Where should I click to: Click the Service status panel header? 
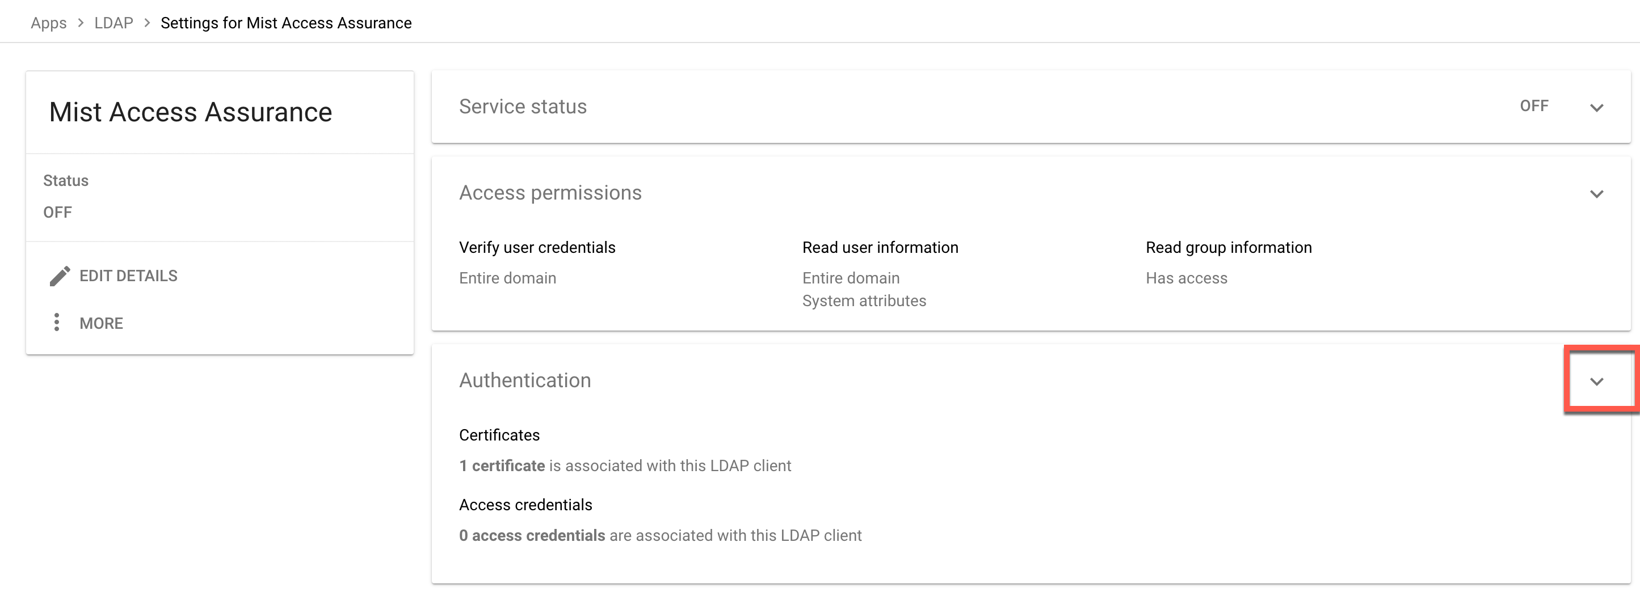pos(523,106)
